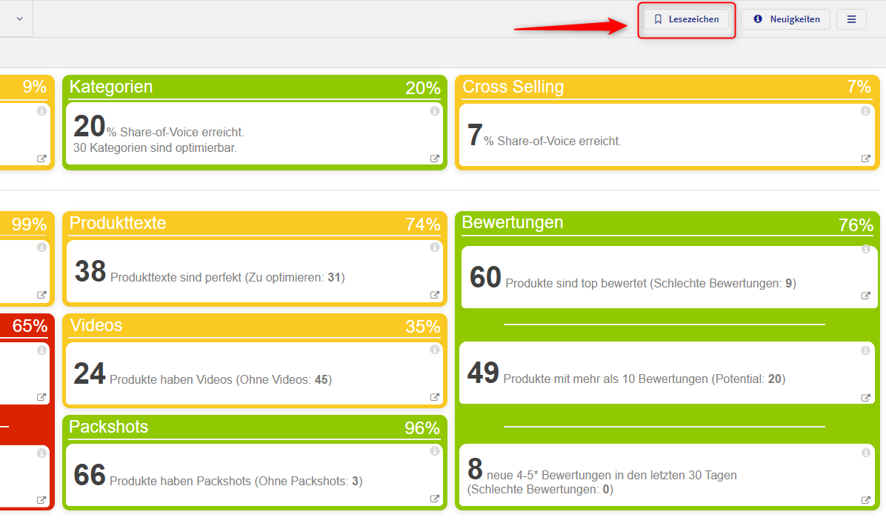Screen dimensions: 886x526
Task: Click the Lesezeichen bookmark button
Action: (686, 19)
